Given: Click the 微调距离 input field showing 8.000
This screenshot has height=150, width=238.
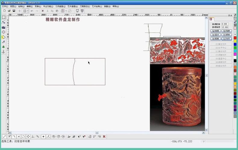Looking at the screenshot, I should pos(225,24).
